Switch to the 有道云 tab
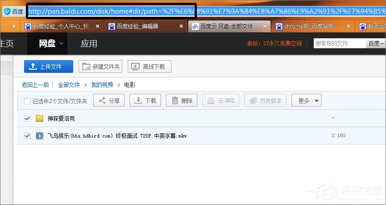The image size is (386, 205). coord(371,26)
